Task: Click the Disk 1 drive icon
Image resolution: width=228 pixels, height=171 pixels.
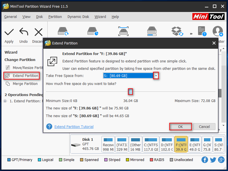Action: pos(76,145)
